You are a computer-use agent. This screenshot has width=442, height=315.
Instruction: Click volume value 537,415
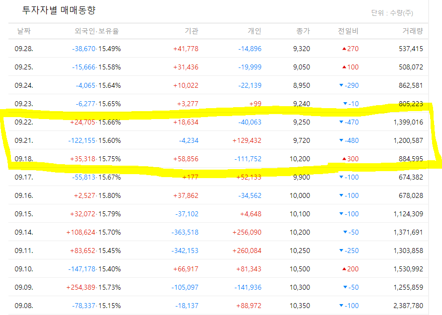(x=411, y=49)
